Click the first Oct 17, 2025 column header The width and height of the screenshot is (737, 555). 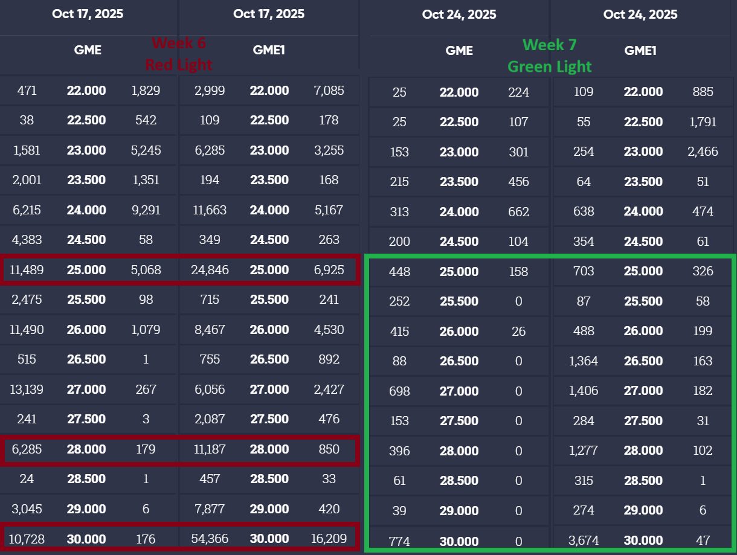coord(88,14)
